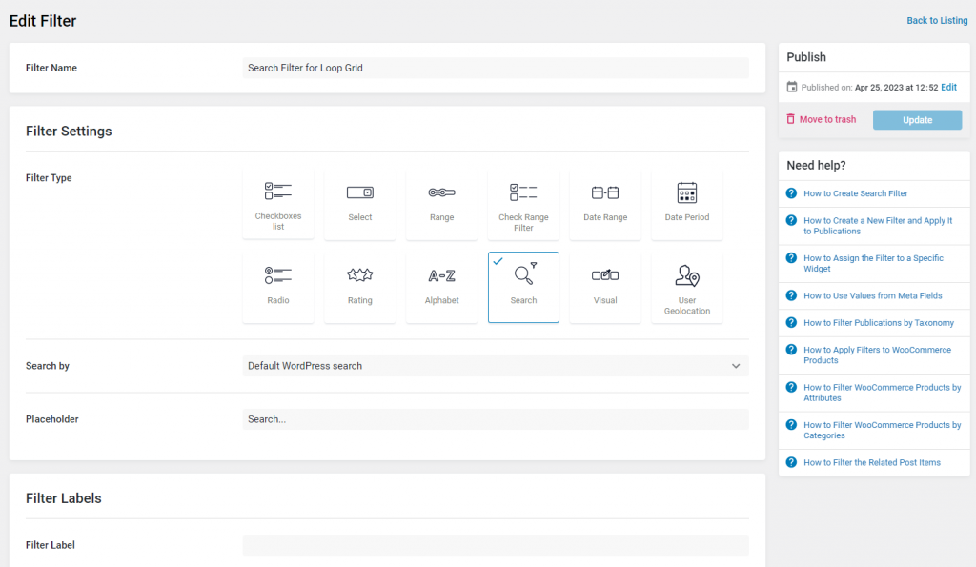Choose the Visual filter type
This screenshot has width=976, height=567.
tap(605, 288)
